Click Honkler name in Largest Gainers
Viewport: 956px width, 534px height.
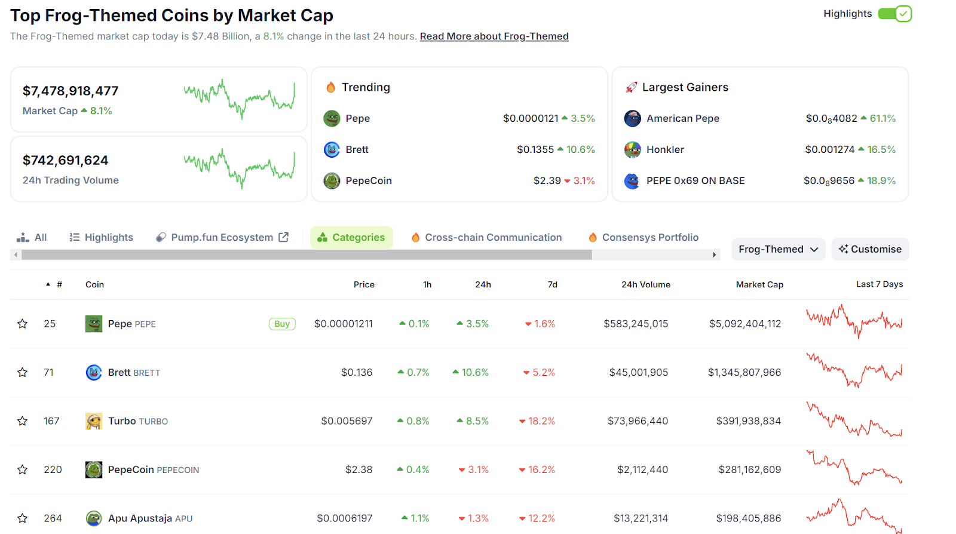[x=665, y=149]
